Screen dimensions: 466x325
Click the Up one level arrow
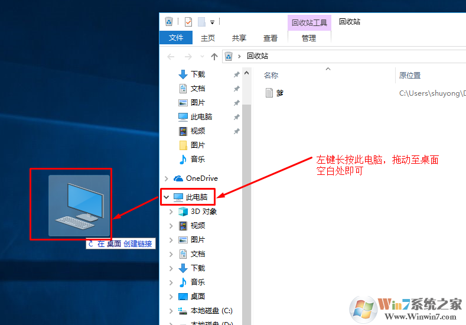(x=214, y=56)
